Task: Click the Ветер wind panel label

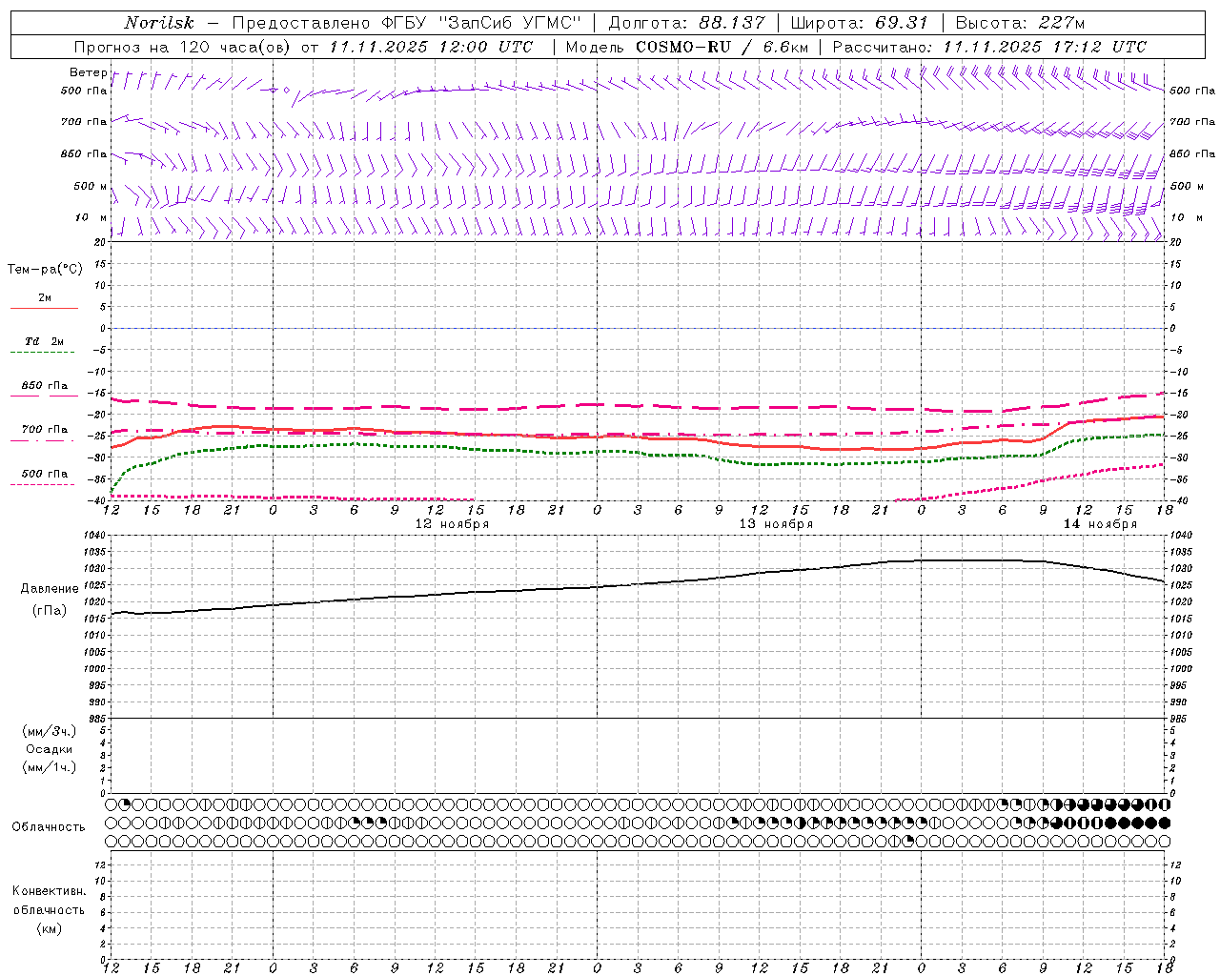Action: (x=89, y=72)
